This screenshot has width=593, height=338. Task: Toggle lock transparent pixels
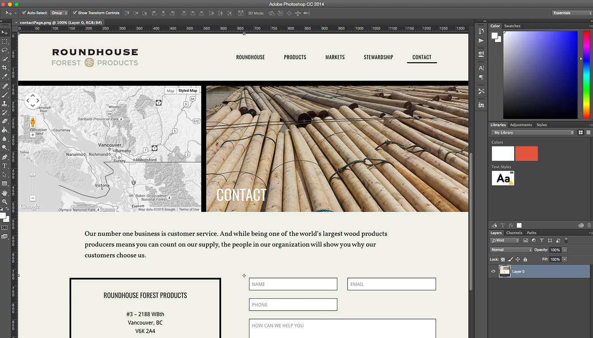pyautogui.click(x=503, y=259)
